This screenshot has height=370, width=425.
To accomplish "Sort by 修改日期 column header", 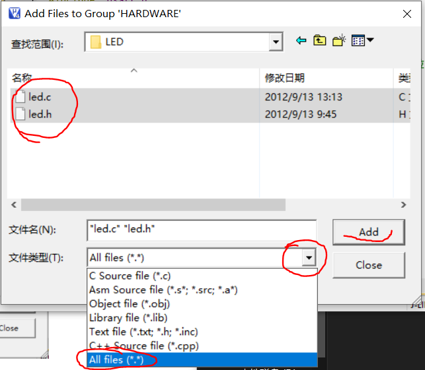I will tap(327, 78).
